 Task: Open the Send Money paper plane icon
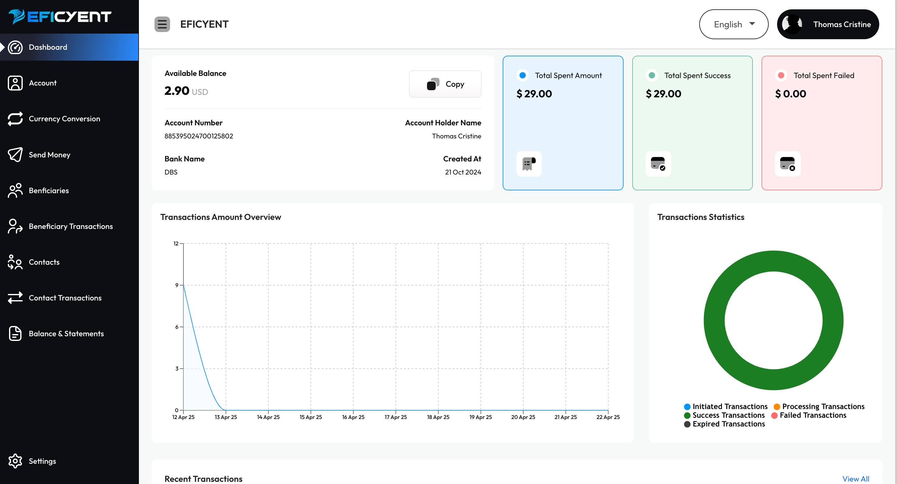[x=15, y=155]
